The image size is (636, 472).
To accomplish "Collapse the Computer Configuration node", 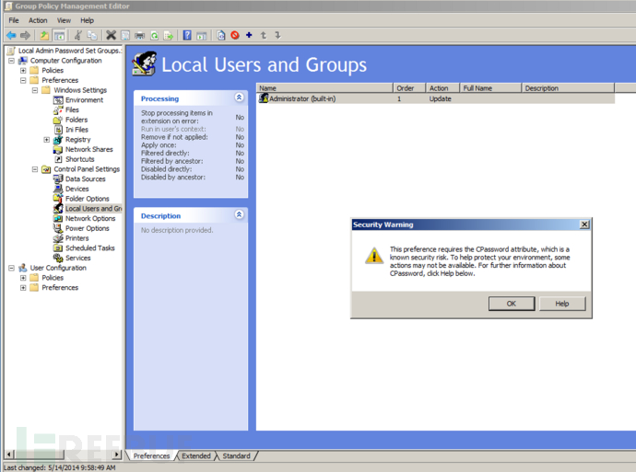I will point(11,61).
